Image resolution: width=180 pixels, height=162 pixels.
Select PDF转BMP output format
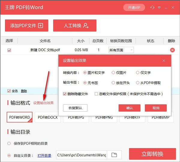(x=160, y=119)
